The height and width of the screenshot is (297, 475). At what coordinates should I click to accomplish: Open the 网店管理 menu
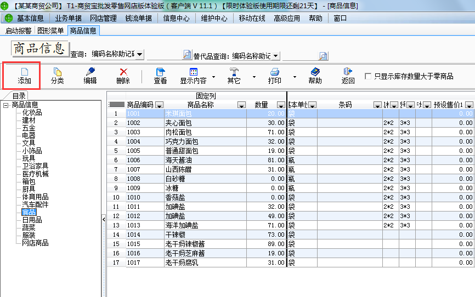[103, 19]
